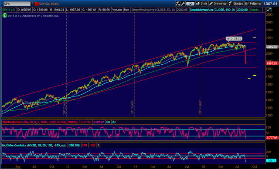Click the truncated green Simple... study label
The width and height of the screenshot is (279, 169).
click(x=255, y=10)
